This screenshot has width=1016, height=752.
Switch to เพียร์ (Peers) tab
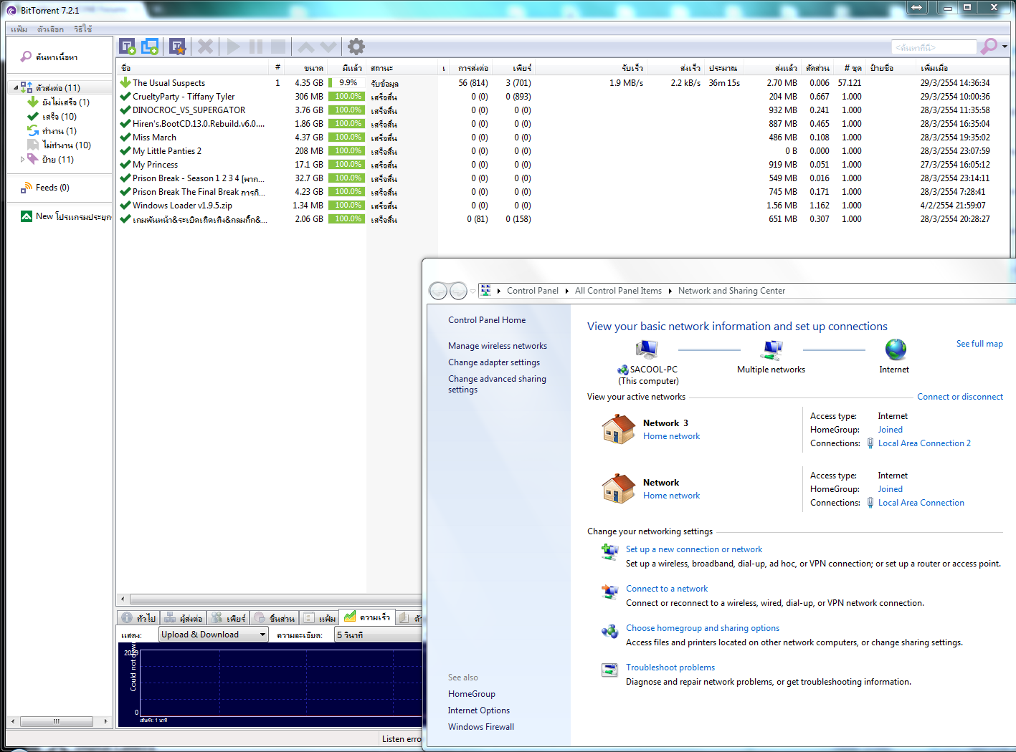(229, 618)
